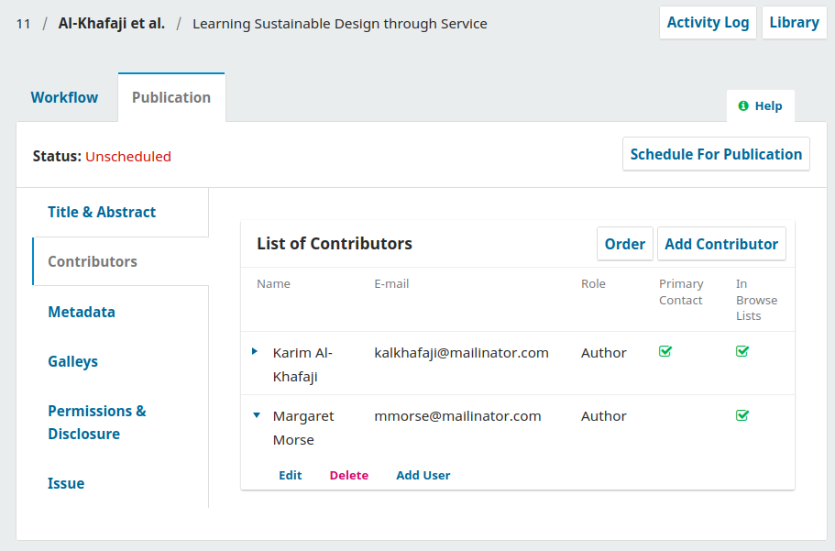This screenshot has height=551, width=835.
Task: Open the Activity Log
Action: [x=708, y=23]
